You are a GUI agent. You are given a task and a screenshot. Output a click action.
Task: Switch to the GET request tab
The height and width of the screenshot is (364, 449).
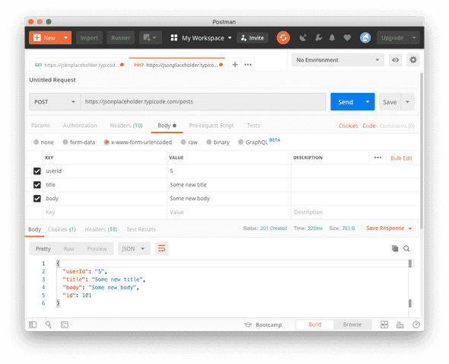coord(78,65)
